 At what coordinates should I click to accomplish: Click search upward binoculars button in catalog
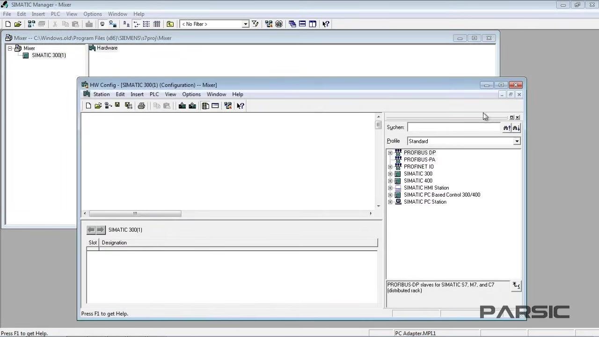[507, 128]
